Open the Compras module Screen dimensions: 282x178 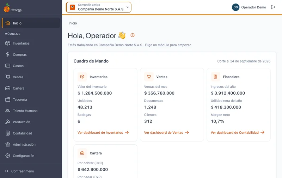pos(31,54)
